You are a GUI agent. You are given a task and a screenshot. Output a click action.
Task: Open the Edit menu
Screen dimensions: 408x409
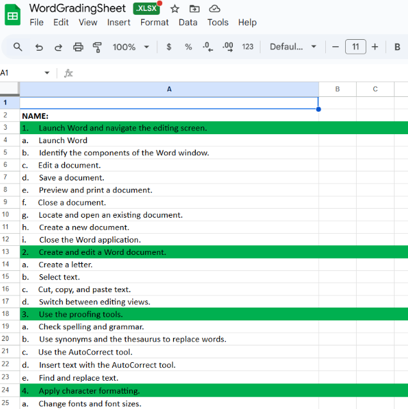coord(61,22)
